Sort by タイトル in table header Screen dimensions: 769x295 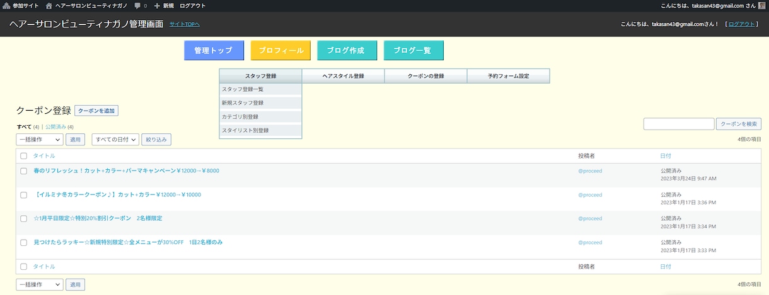(x=44, y=156)
